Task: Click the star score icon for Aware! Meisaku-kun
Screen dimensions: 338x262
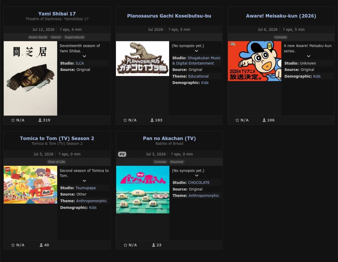Action: (x=237, y=120)
